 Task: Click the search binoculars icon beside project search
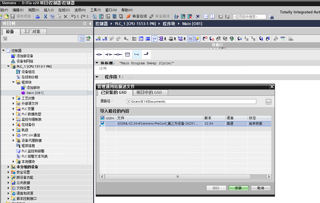tap(271, 17)
